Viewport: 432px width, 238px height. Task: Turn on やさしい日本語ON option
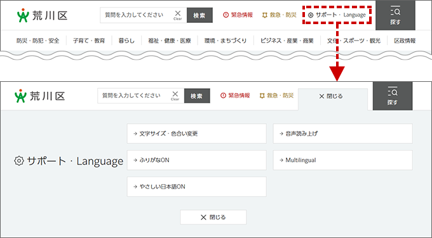point(196,187)
